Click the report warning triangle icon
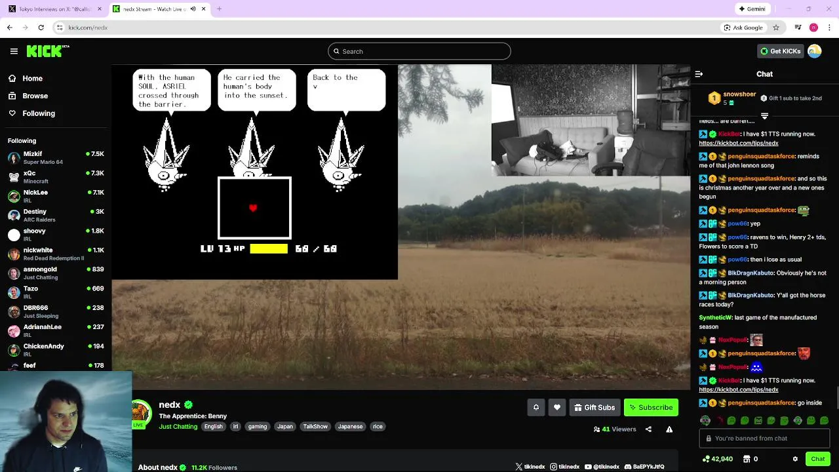This screenshot has width=839, height=472. click(669, 429)
